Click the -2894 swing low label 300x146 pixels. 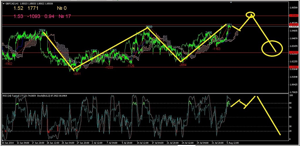pyautogui.click(x=183, y=65)
